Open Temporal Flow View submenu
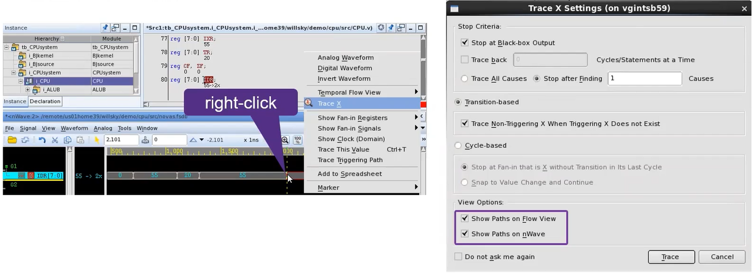 pyautogui.click(x=362, y=92)
